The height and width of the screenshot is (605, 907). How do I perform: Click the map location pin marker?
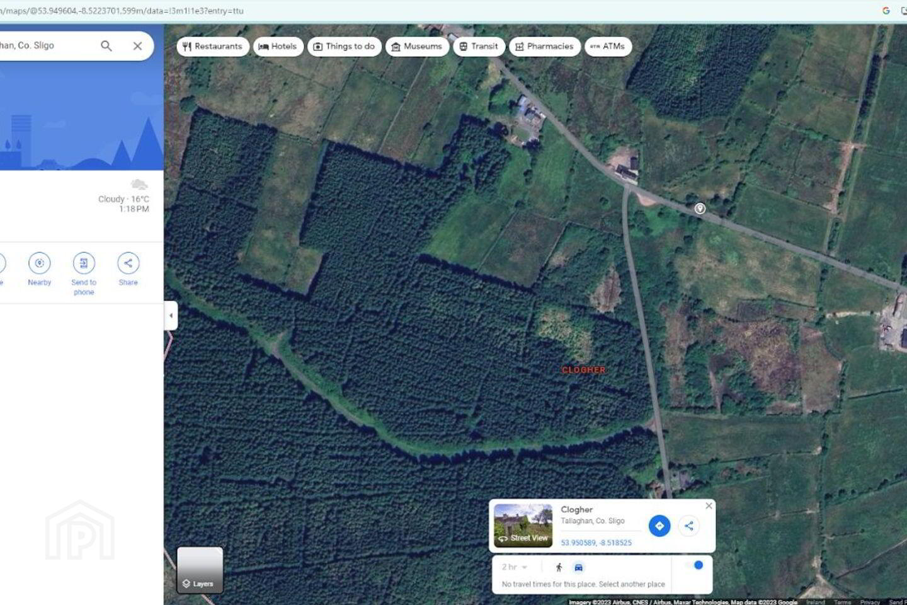tap(700, 209)
